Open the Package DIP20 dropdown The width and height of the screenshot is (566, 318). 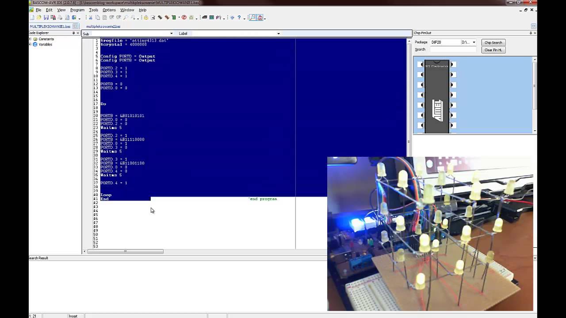coord(474,42)
